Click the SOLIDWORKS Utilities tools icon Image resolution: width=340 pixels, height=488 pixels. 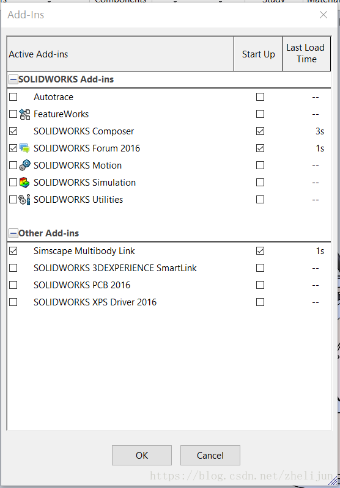tap(24, 200)
